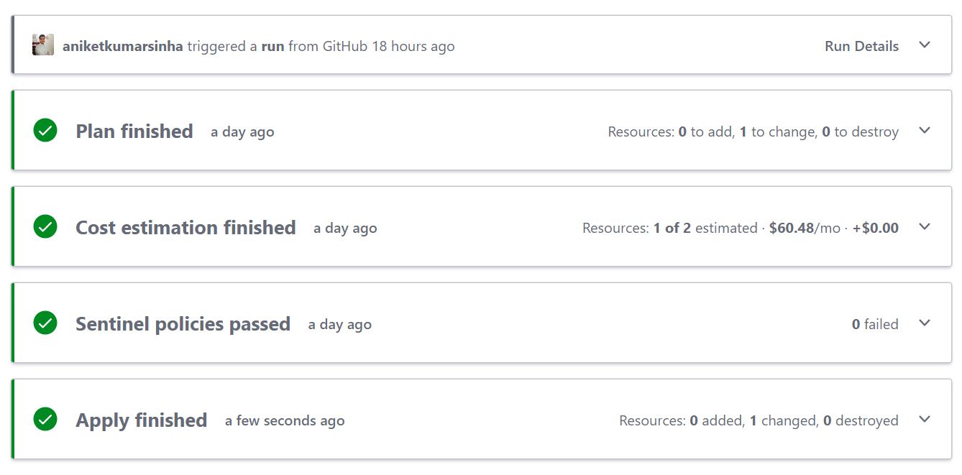Click the Apply finished green checkmark icon
Screen dimensions: 962x475
[45, 420]
